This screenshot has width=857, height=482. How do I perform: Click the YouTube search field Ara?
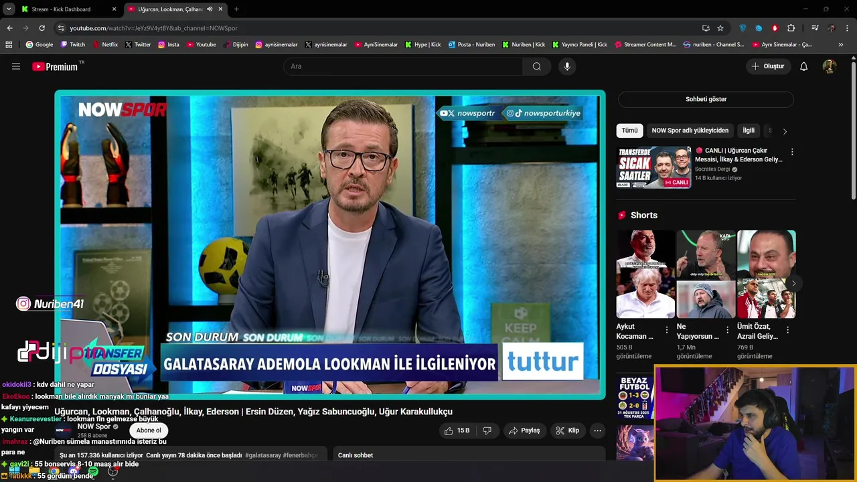pyautogui.click(x=404, y=66)
